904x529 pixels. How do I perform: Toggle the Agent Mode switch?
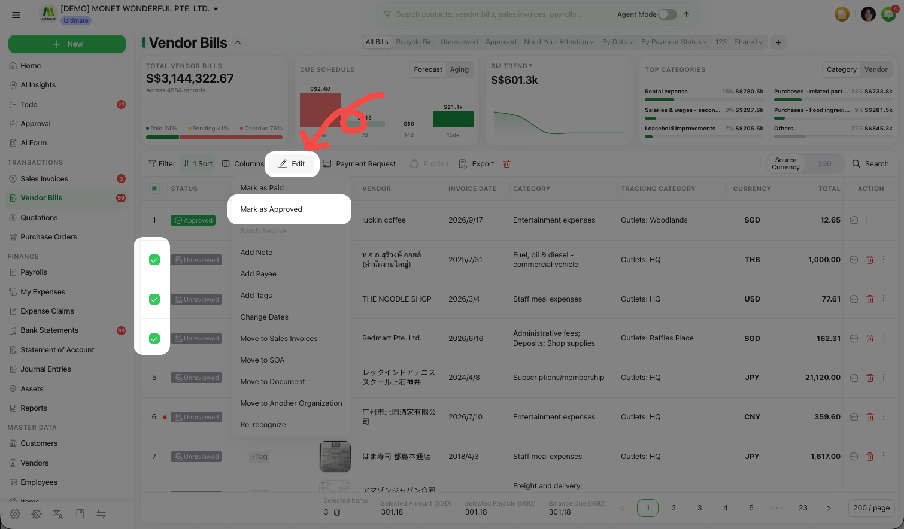[668, 14]
